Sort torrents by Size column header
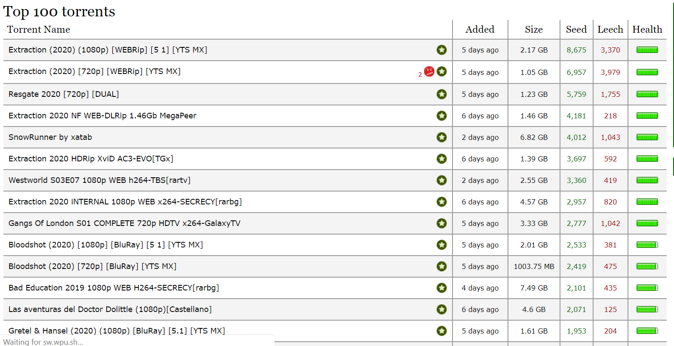The width and height of the screenshot is (674, 346). [533, 29]
